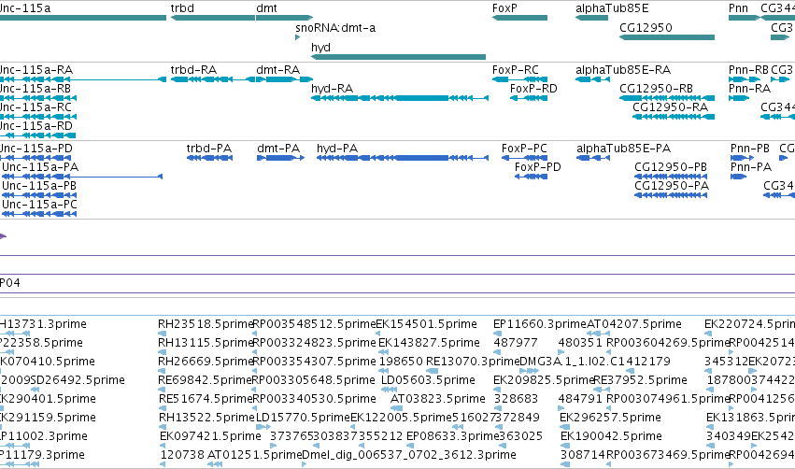
Task: Select the dmt-PA protein glyph
Action: 280,158
